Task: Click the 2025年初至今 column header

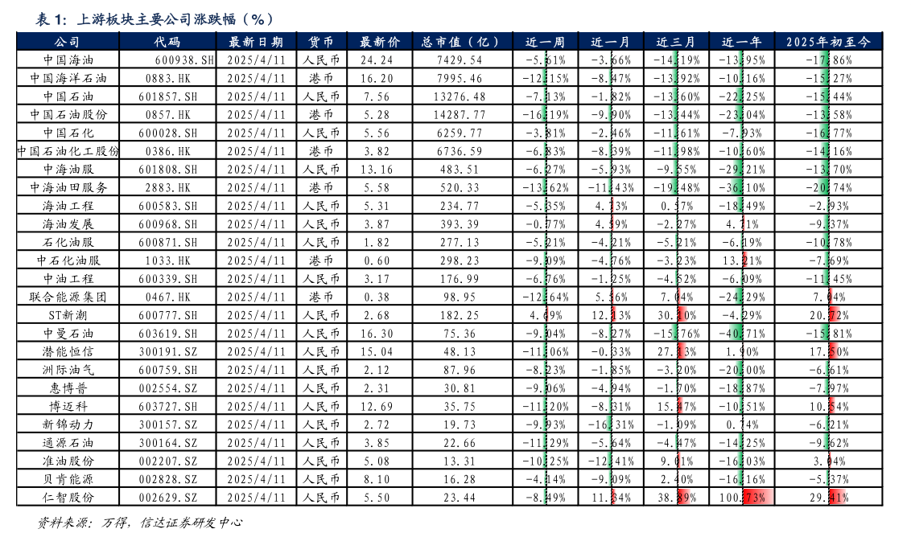Action: (x=829, y=40)
